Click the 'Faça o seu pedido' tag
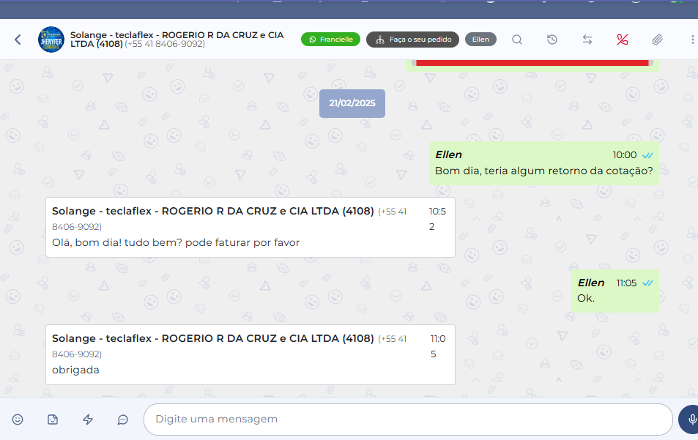Image resolution: width=698 pixels, height=440 pixels. pyautogui.click(x=412, y=40)
